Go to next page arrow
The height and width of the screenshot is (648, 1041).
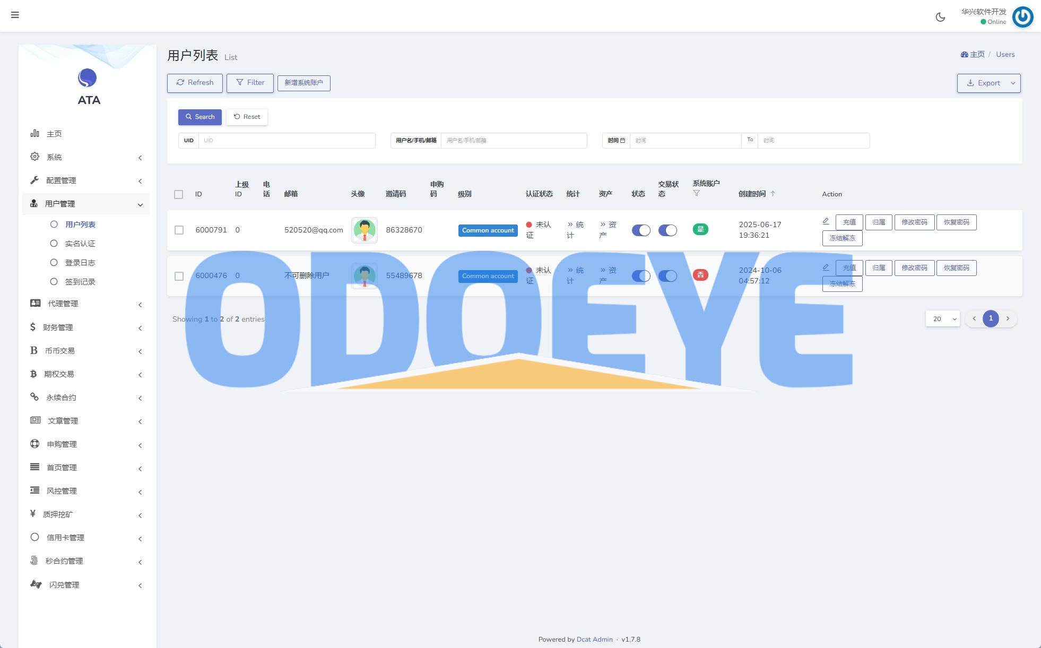(1008, 318)
